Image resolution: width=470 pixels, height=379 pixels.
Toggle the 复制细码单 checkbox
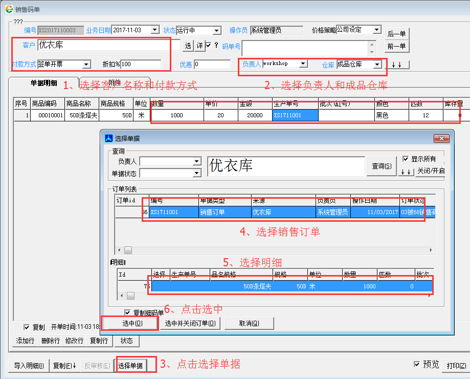127,312
